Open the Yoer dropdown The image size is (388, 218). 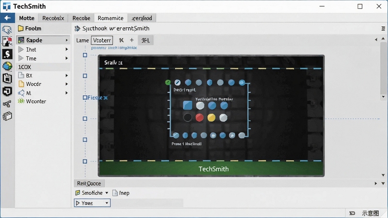click(92, 203)
